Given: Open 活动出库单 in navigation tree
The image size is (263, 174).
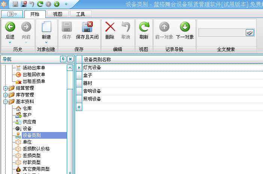Looking at the screenshot, I should [34, 68].
